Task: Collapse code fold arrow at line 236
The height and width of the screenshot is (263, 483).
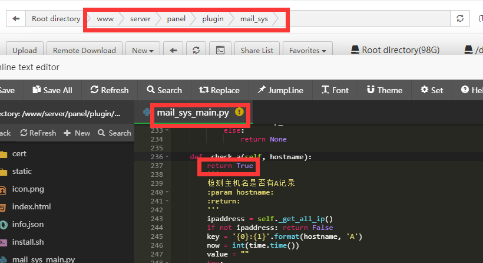Action: tap(168, 157)
